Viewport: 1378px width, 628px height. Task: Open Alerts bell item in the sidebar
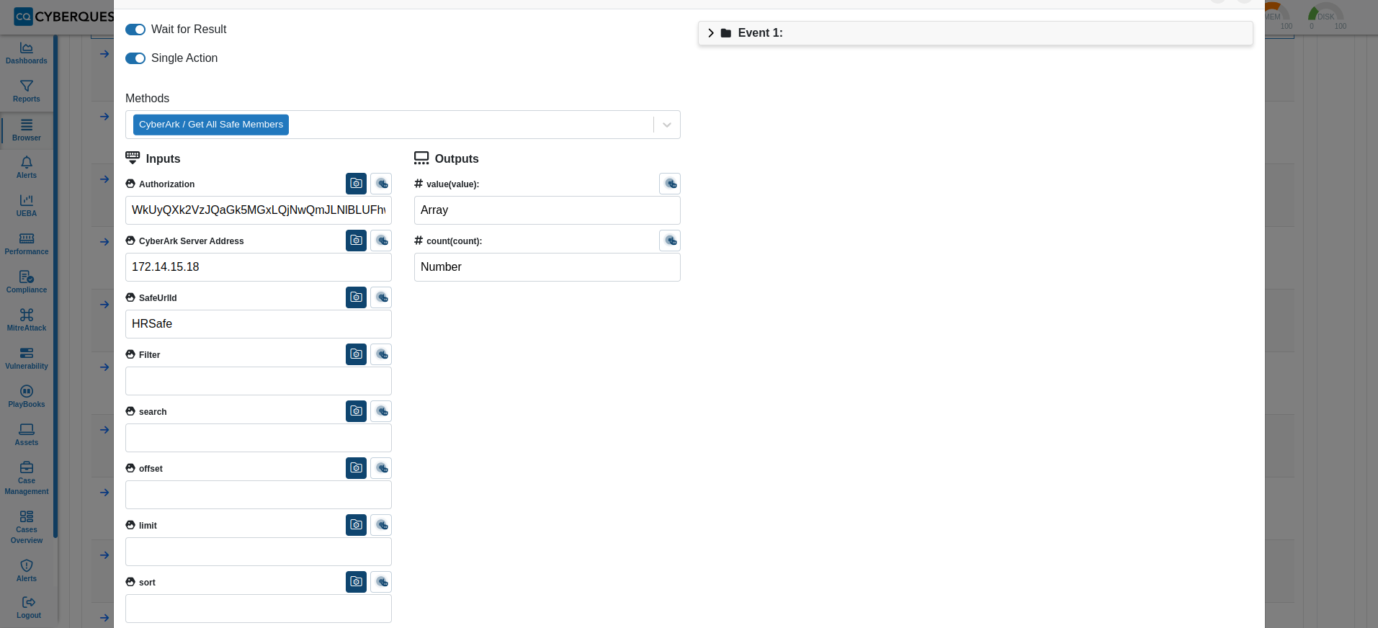tap(27, 168)
